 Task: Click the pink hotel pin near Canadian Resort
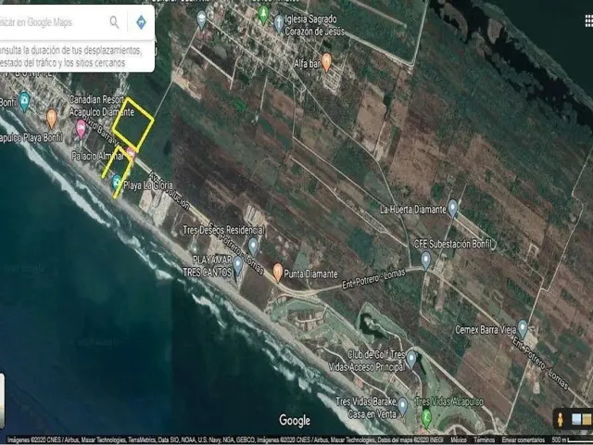pos(81,129)
